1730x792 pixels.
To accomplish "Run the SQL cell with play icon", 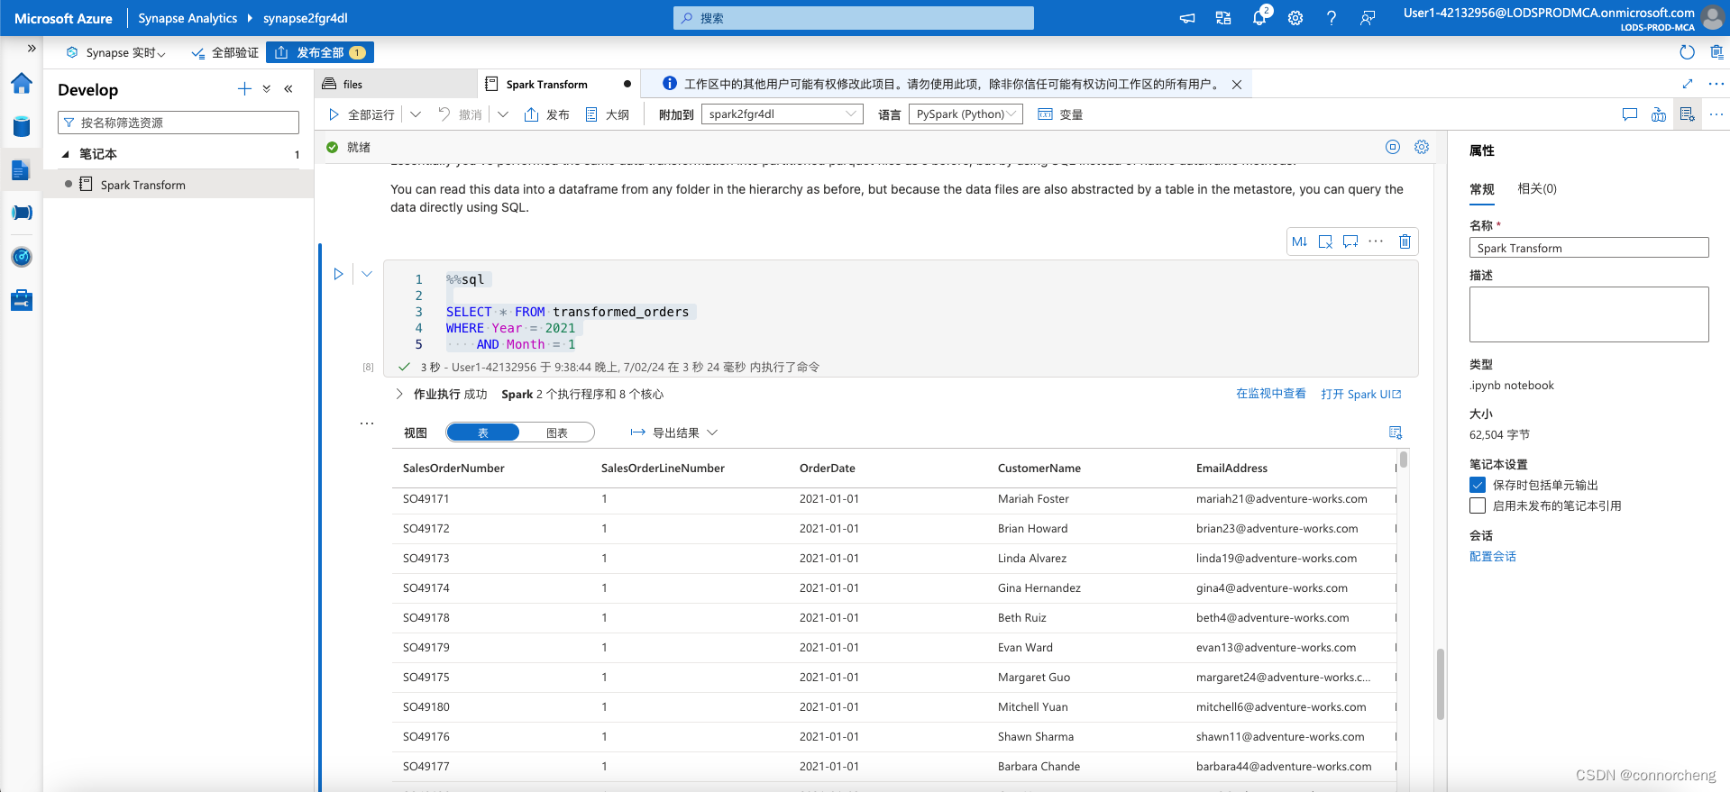I will tap(338, 274).
